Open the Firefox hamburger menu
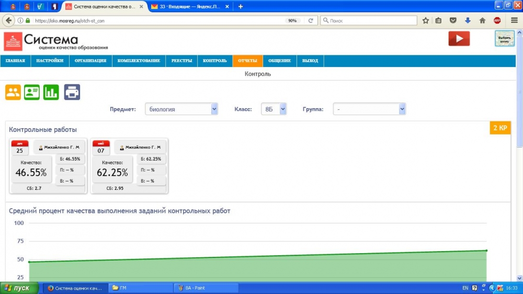The height and width of the screenshot is (294, 523). tap(514, 20)
